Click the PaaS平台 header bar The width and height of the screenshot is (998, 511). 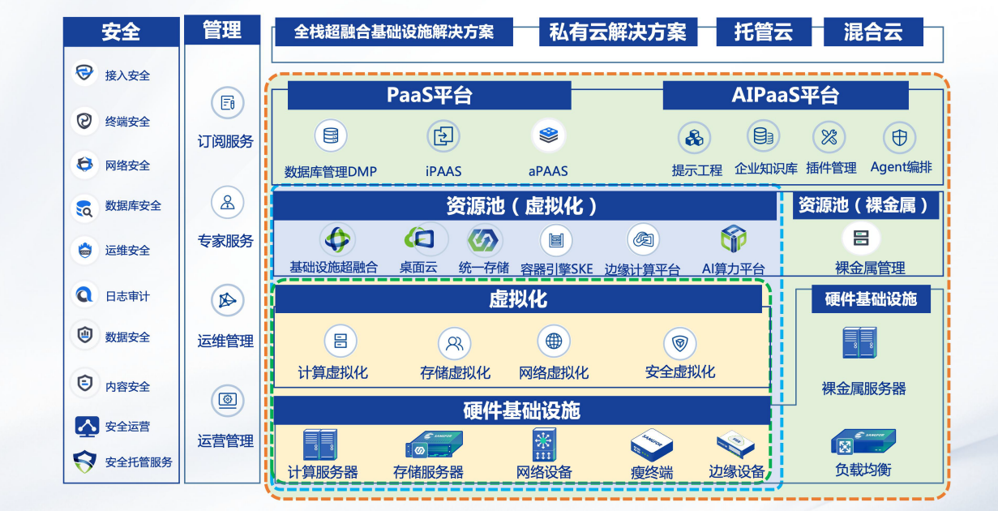(x=429, y=95)
